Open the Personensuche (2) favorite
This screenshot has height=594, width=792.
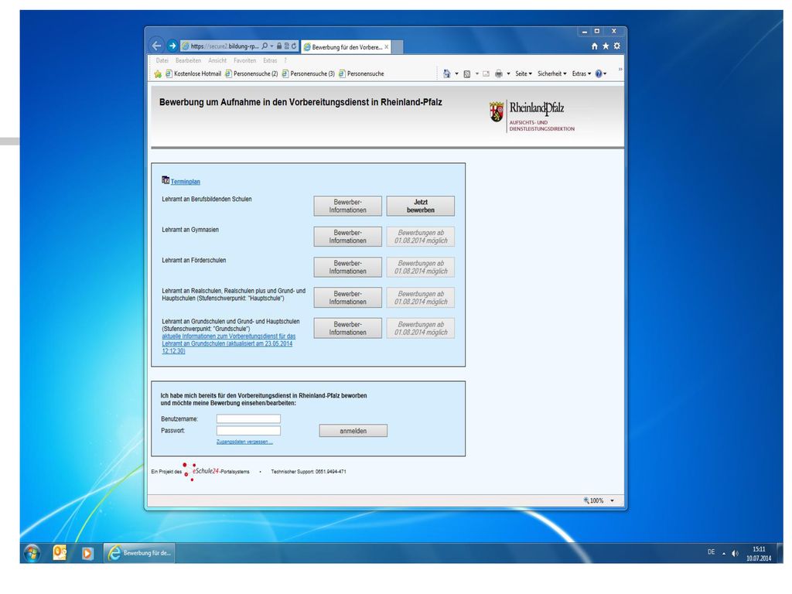click(x=251, y=73)
